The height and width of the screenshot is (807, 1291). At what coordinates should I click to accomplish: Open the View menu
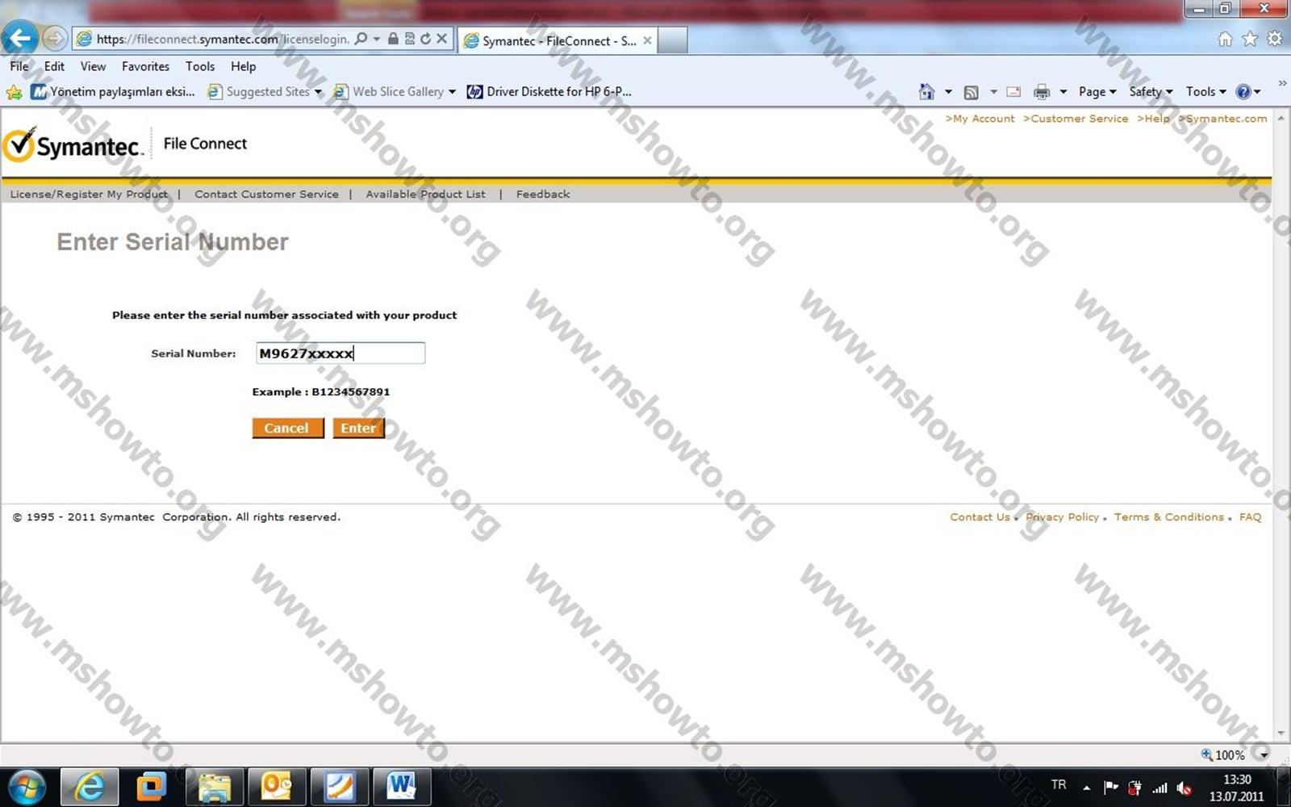click(x=93, y=66)
